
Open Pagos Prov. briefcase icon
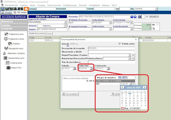(8, 68)
